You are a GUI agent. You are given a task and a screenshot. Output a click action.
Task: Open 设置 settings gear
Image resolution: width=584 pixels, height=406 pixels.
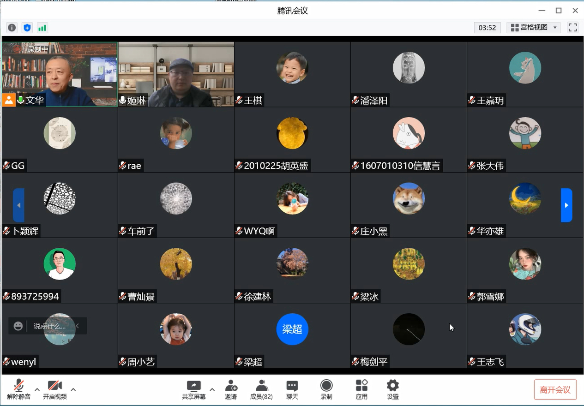[392, 389]
